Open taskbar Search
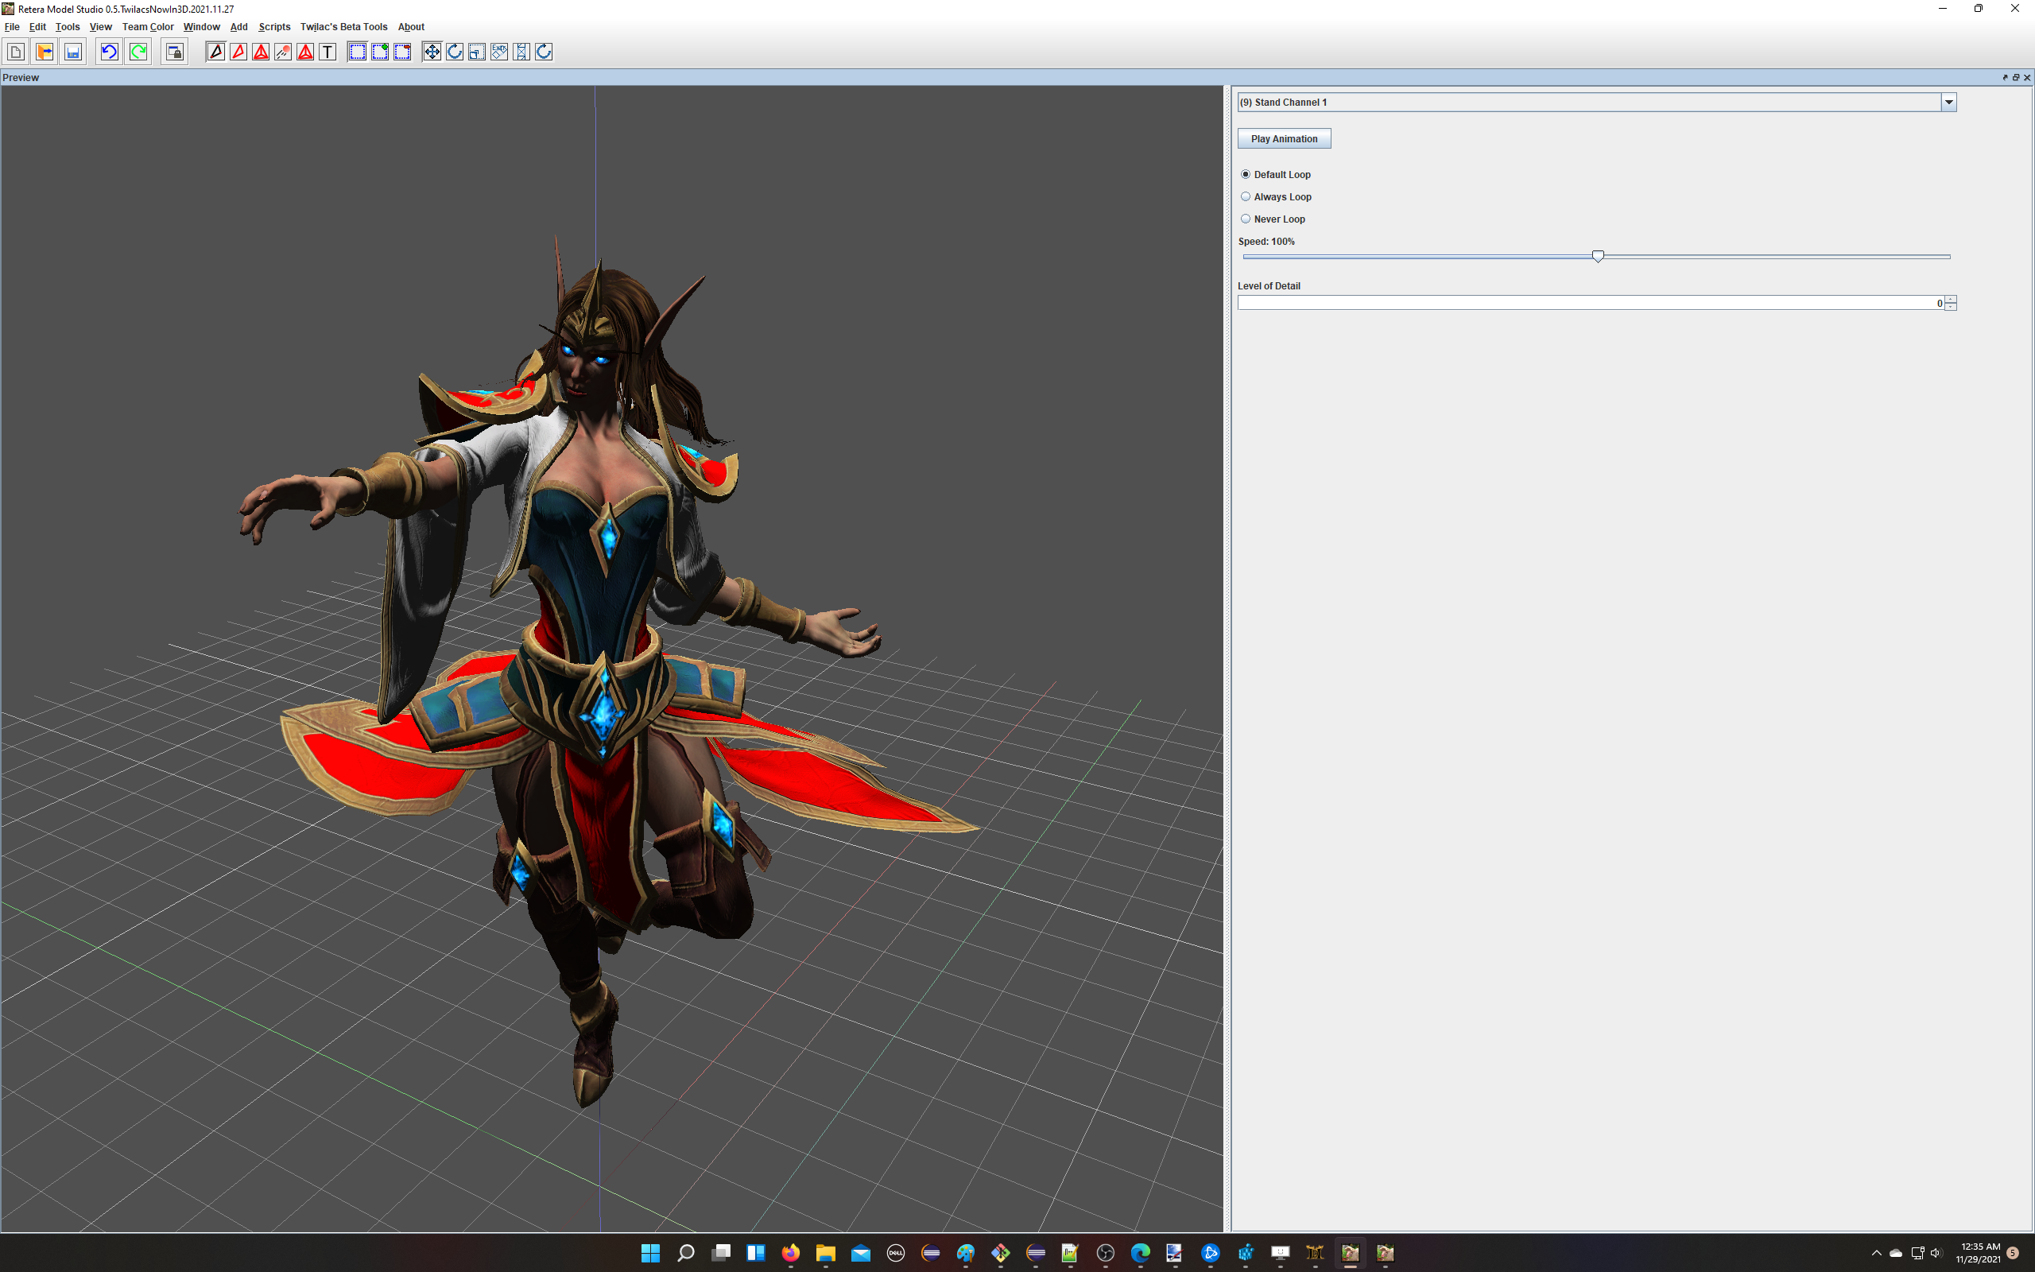Viewport: 2035px width, 1272px height. tap(685, 1253)
